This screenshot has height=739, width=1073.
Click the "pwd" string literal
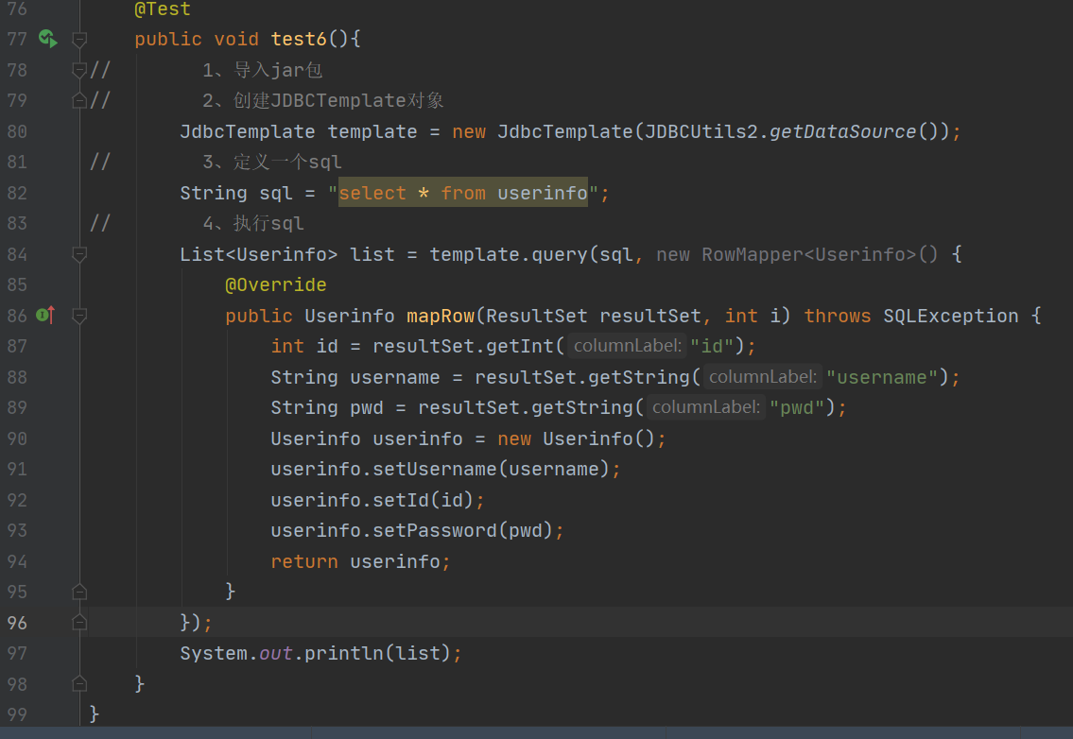pos(797,407)
